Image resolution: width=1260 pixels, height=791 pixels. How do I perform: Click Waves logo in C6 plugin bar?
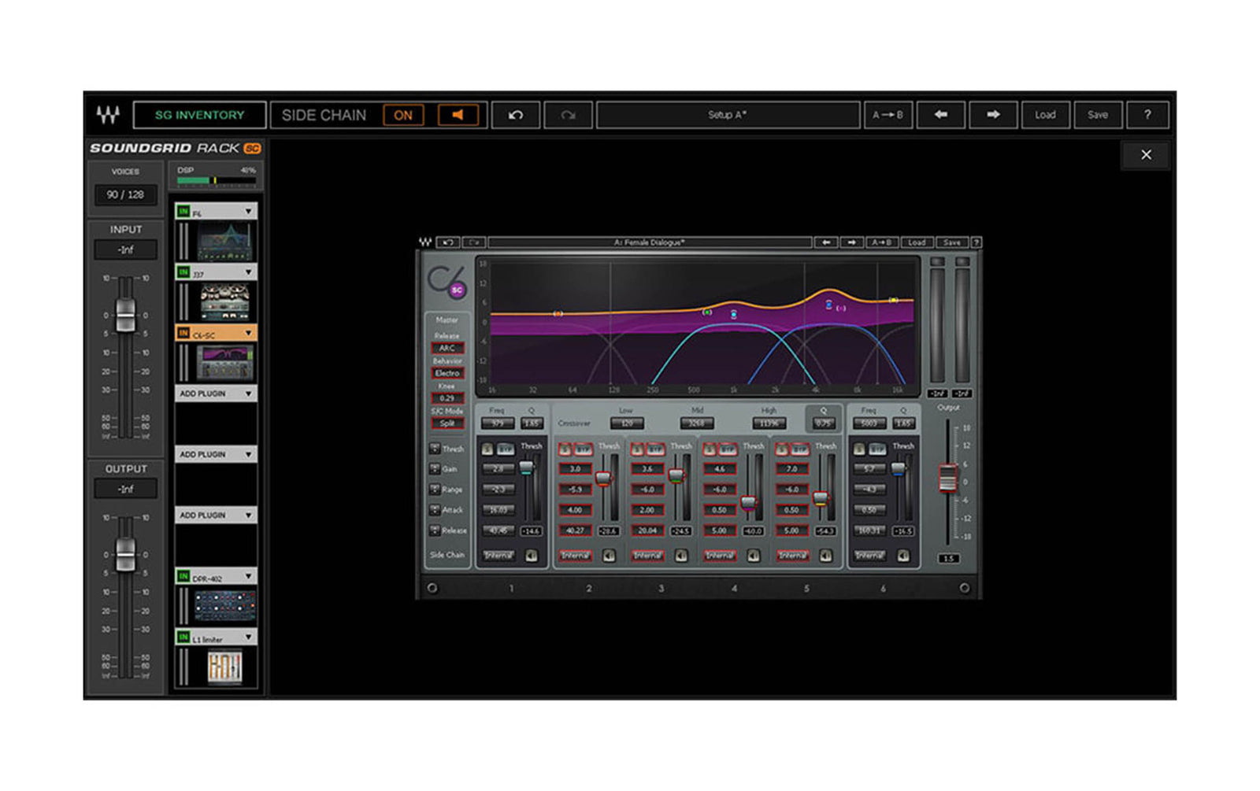click(426, 242)
